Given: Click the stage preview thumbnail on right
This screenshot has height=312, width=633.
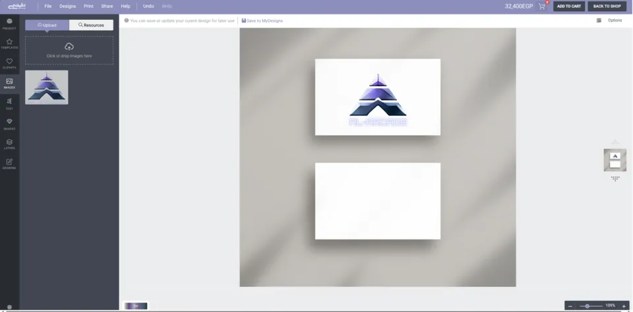Looking at the screenshot, I should (615, 160).
